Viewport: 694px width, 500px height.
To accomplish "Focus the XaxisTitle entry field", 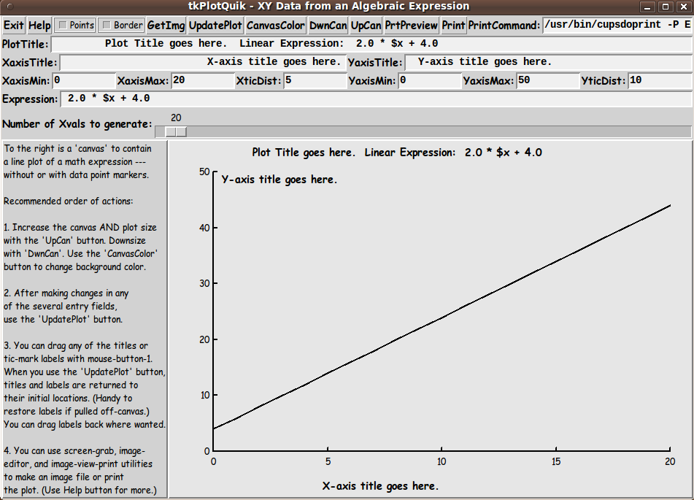I will tap(203, 62).
